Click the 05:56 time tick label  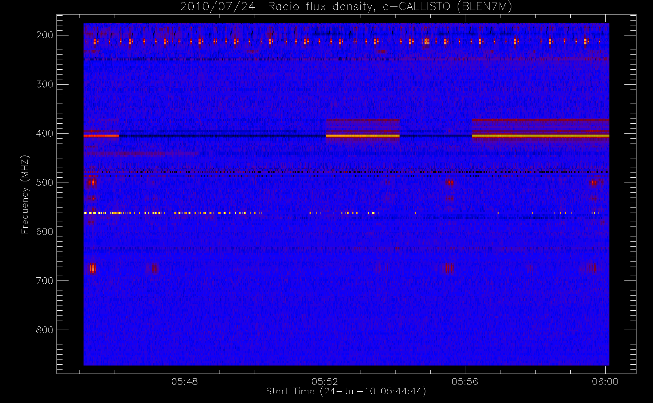click(465, 382)
